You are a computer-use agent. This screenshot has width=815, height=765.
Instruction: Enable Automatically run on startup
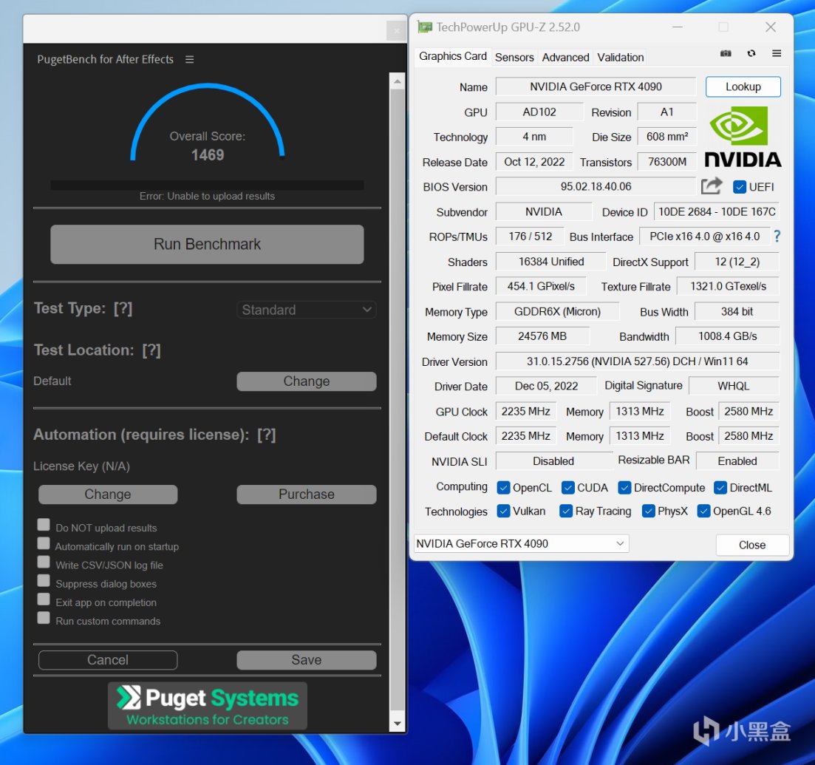44,543
